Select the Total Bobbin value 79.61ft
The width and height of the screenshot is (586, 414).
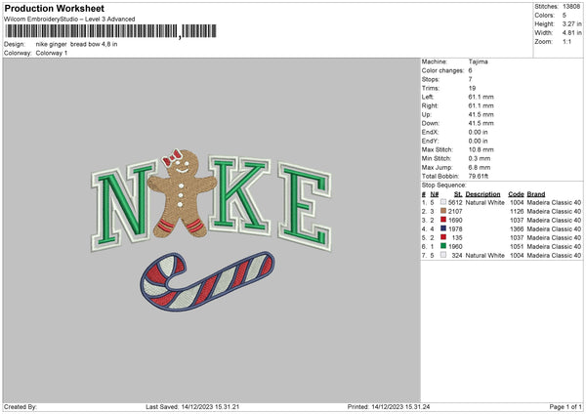479,176
